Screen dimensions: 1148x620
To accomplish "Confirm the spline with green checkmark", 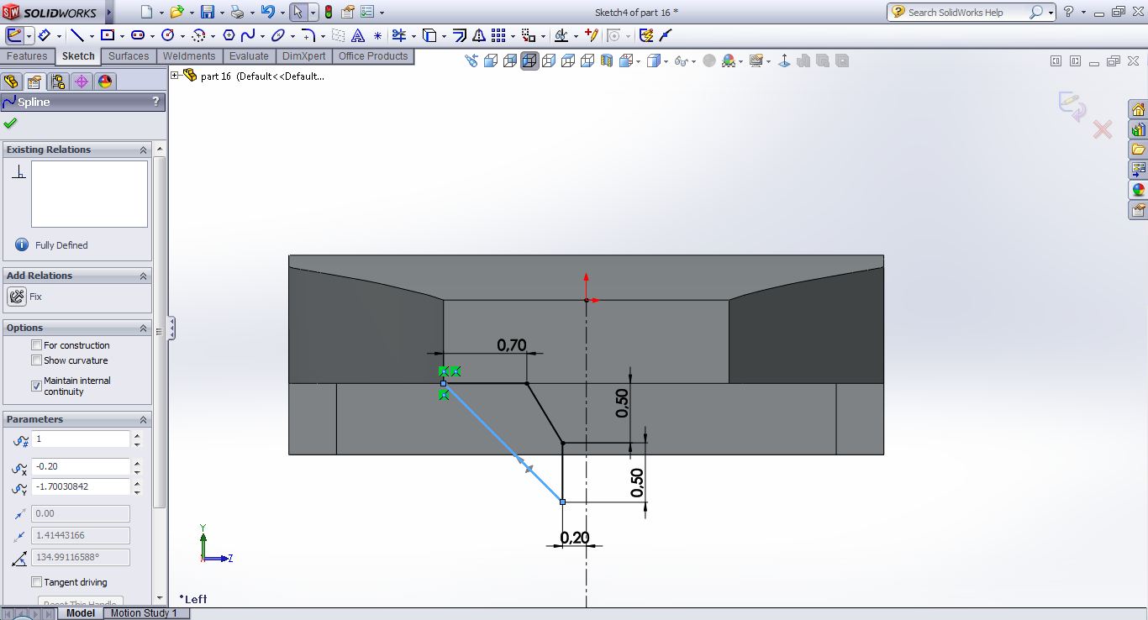I will [10, 123].
